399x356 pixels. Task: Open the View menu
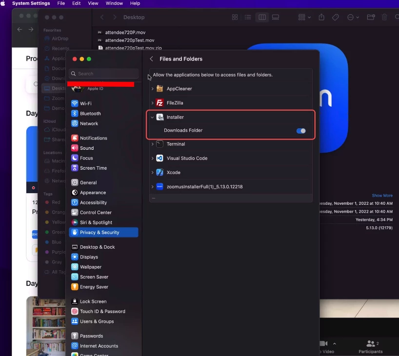click(x=93, y=3)
